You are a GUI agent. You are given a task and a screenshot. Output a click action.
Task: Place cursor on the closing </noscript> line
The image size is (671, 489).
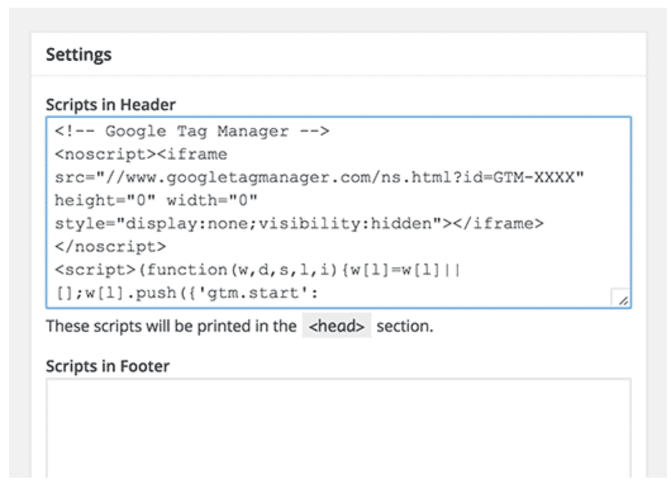coord(110,246)
